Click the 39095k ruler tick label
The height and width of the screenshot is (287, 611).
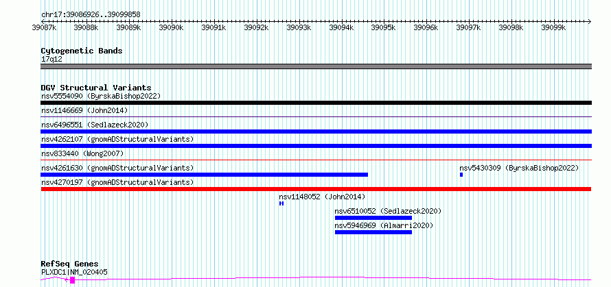pyautogui.click(x=384, y=27)
